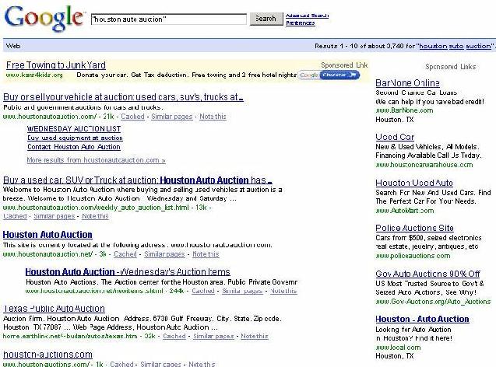Open the Texas Public Auto Auction result

click(54, 309)
